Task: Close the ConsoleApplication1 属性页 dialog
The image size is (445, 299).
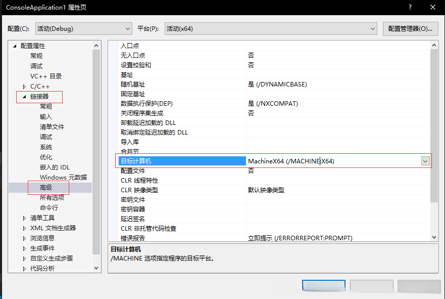Action: coord(433,8)
